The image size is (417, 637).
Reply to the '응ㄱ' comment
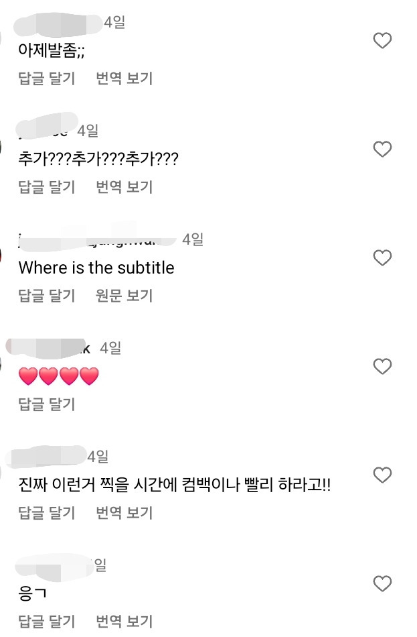click(47, 622)
